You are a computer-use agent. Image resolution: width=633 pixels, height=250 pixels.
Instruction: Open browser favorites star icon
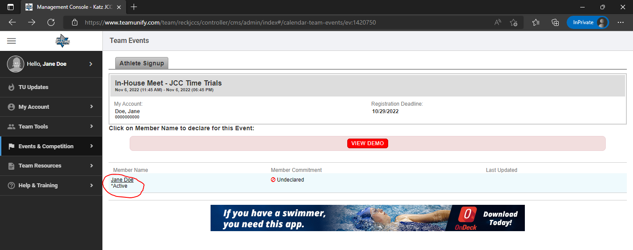pos(535,22)
